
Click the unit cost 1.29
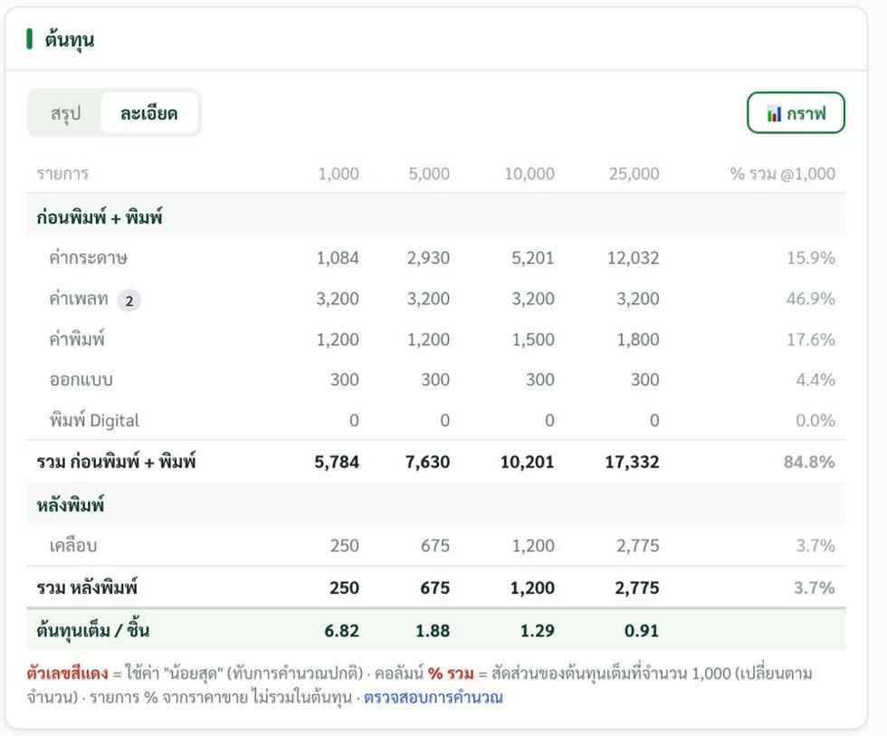538,630
